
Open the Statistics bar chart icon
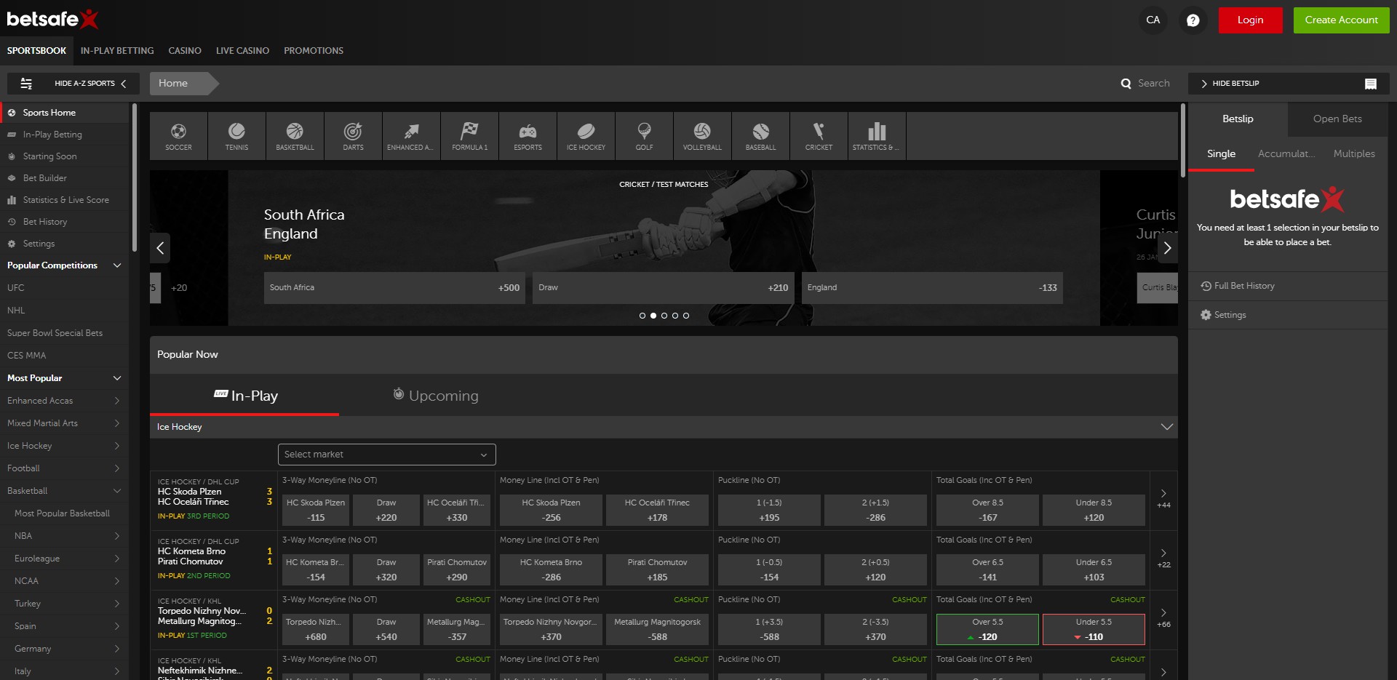click(877, 136)
